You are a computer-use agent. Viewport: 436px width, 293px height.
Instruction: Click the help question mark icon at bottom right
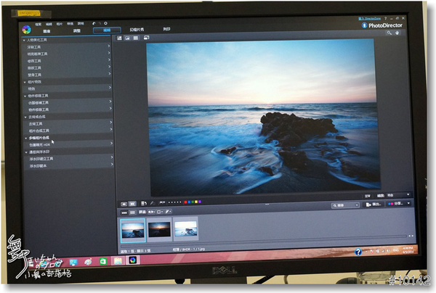point(358,252)
